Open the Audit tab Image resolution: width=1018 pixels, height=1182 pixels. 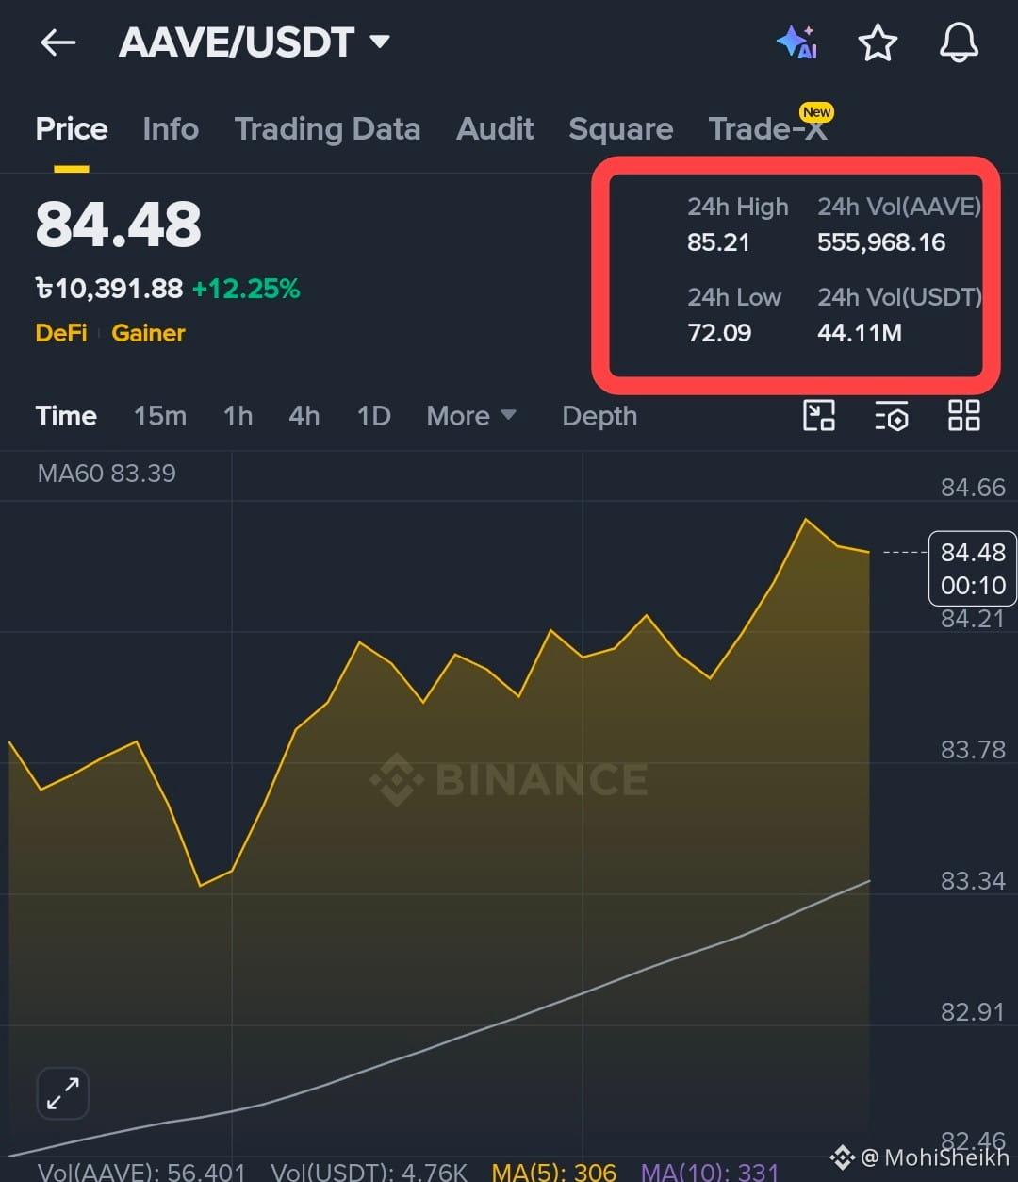pyautogui.click(x=495, y=129)
